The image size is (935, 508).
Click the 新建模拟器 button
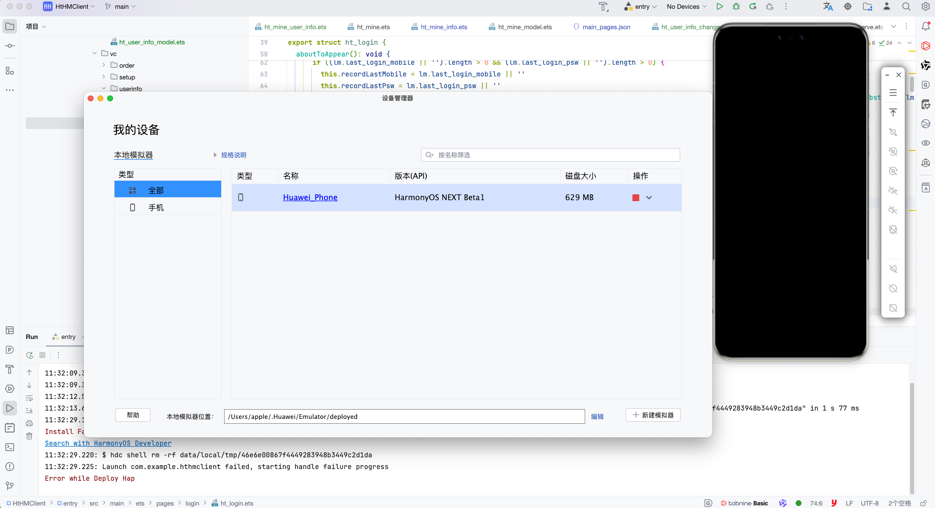(x=653, y=415)
